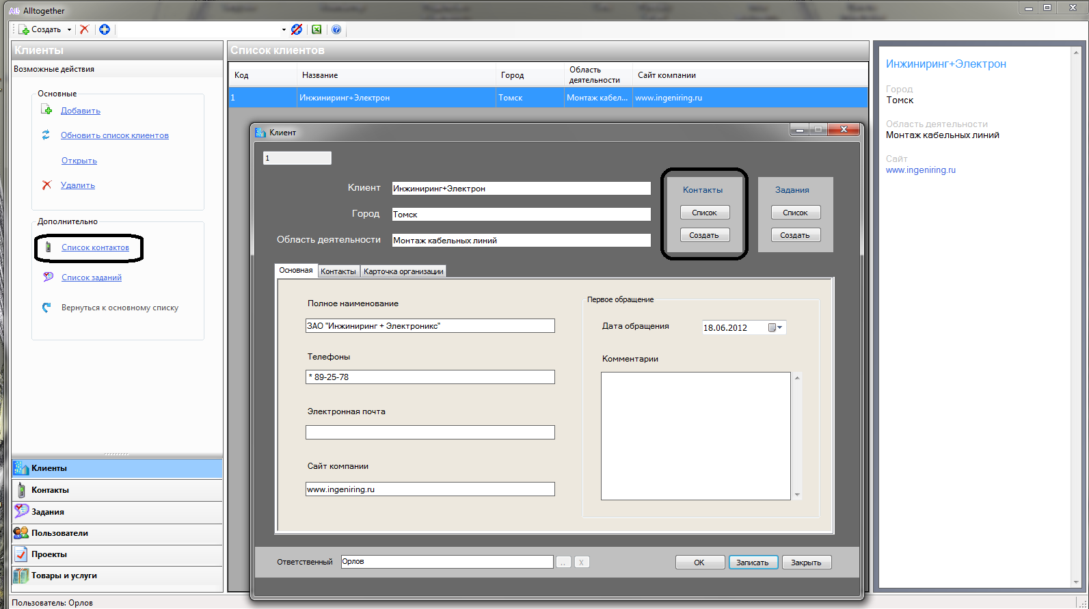
Task: Switch to the Контакты tab in dialog
Action: [338, 271]
